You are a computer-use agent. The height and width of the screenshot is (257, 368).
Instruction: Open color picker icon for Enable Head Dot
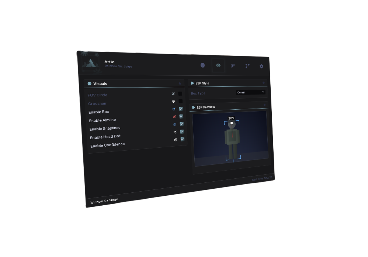point(175,132)
